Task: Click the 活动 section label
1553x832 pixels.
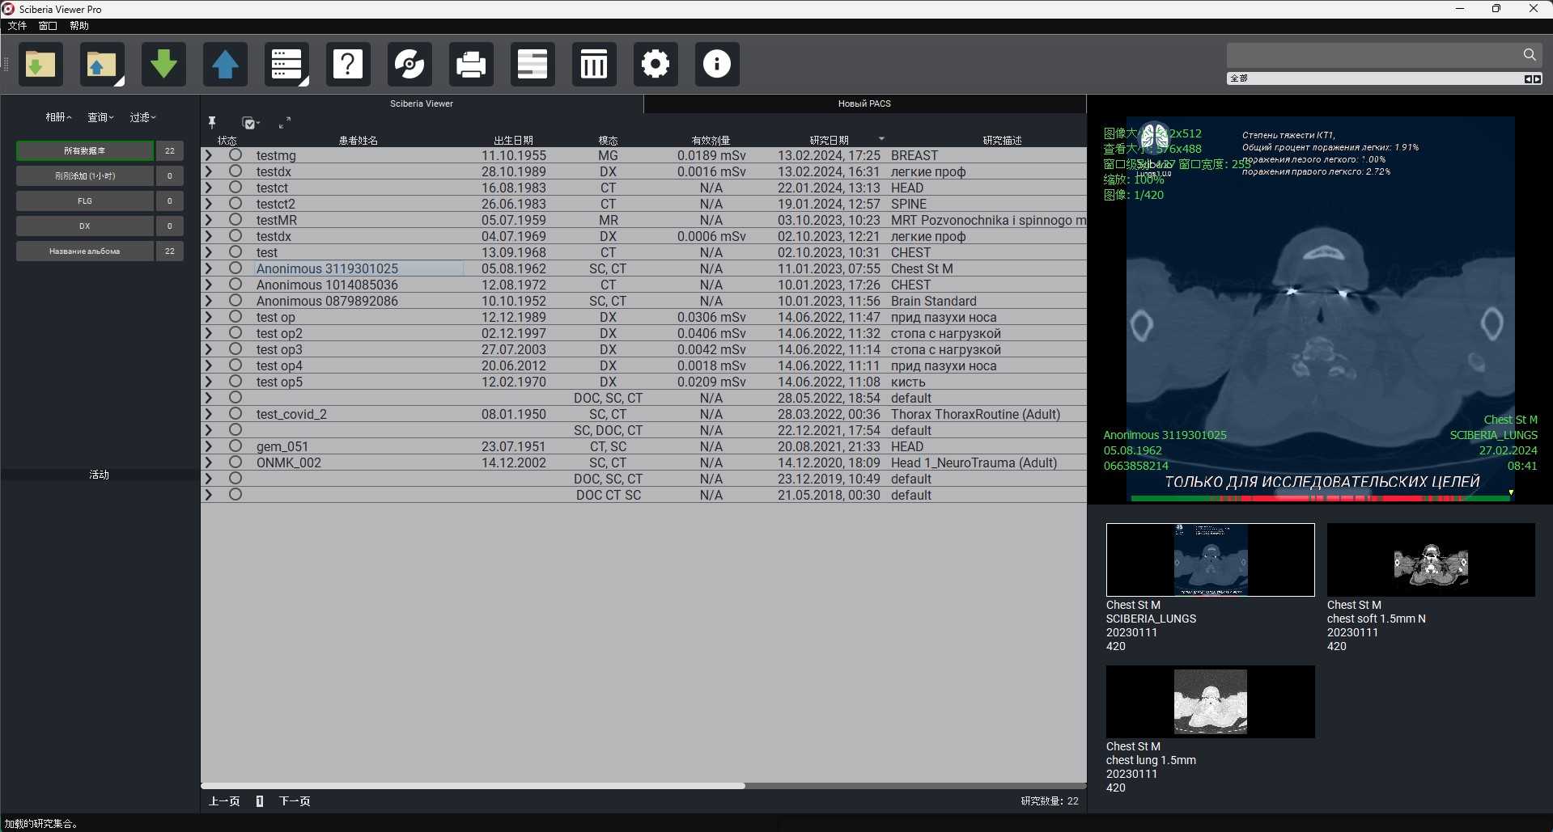Action: click(x=99, y=475)
